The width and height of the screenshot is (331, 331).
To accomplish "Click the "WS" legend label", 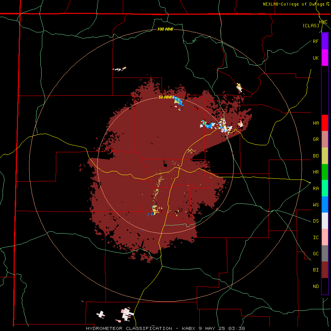I will point(316,205).
